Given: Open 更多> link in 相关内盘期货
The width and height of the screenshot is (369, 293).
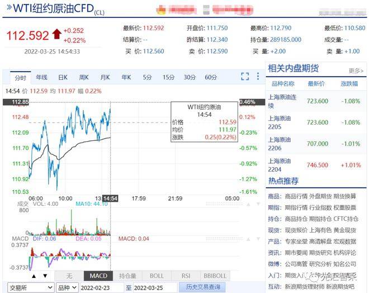Looking at the screenshot, I should (356, 70).
